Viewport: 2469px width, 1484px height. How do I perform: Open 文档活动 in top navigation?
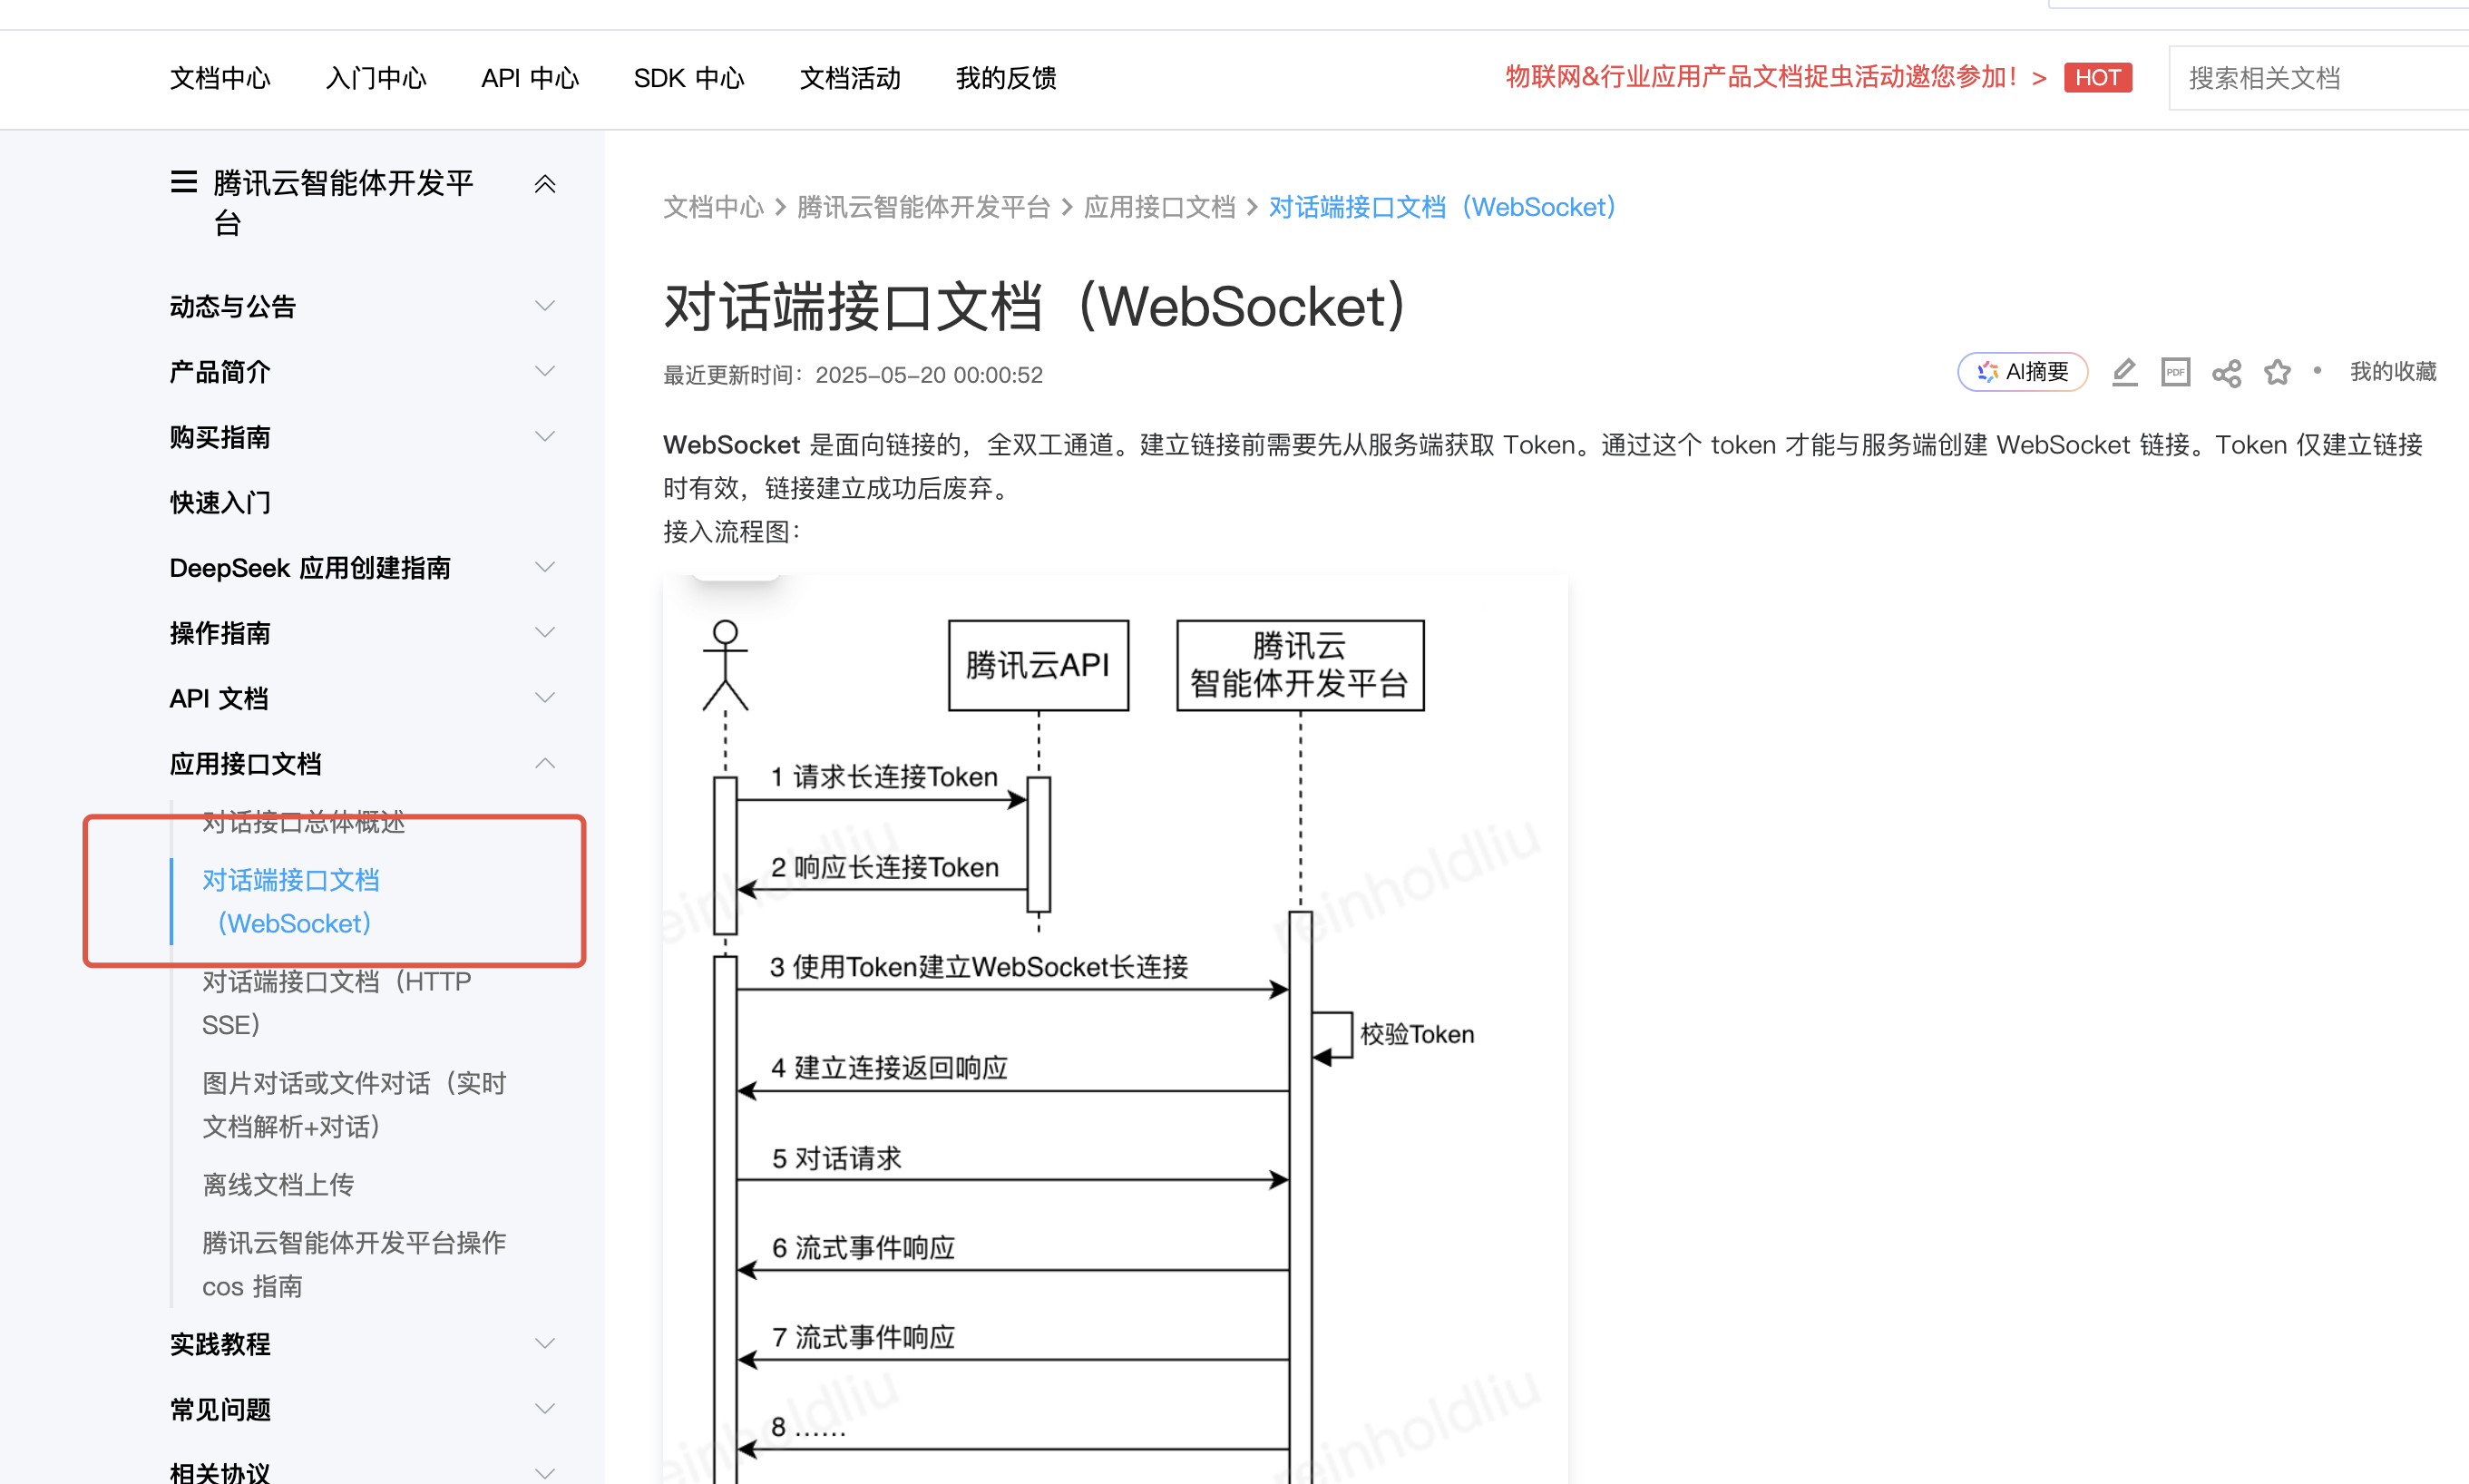coord(850,78)
